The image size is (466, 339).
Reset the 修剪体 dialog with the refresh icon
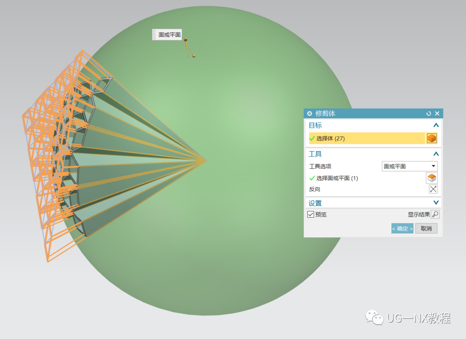pyautogui.click(x=428, y=114)
